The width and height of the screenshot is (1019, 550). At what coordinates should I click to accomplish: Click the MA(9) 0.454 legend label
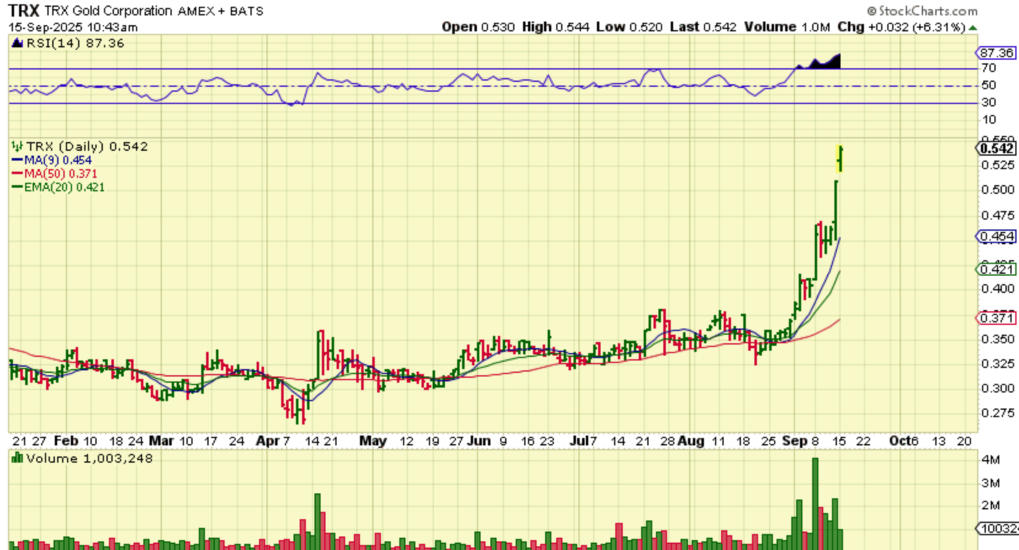[x=58, y=161]
